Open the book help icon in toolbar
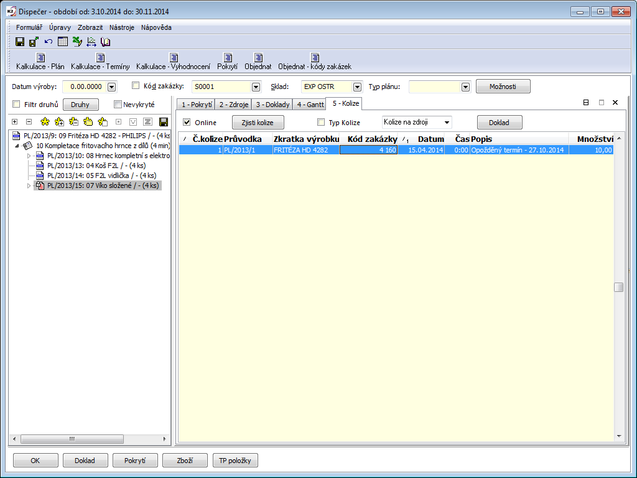 pos(106,42)
